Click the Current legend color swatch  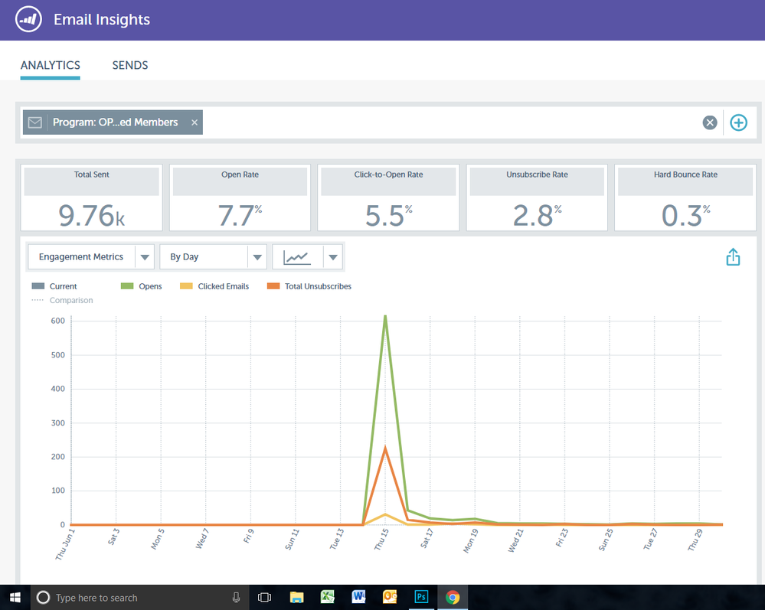(x=38, y=286)
